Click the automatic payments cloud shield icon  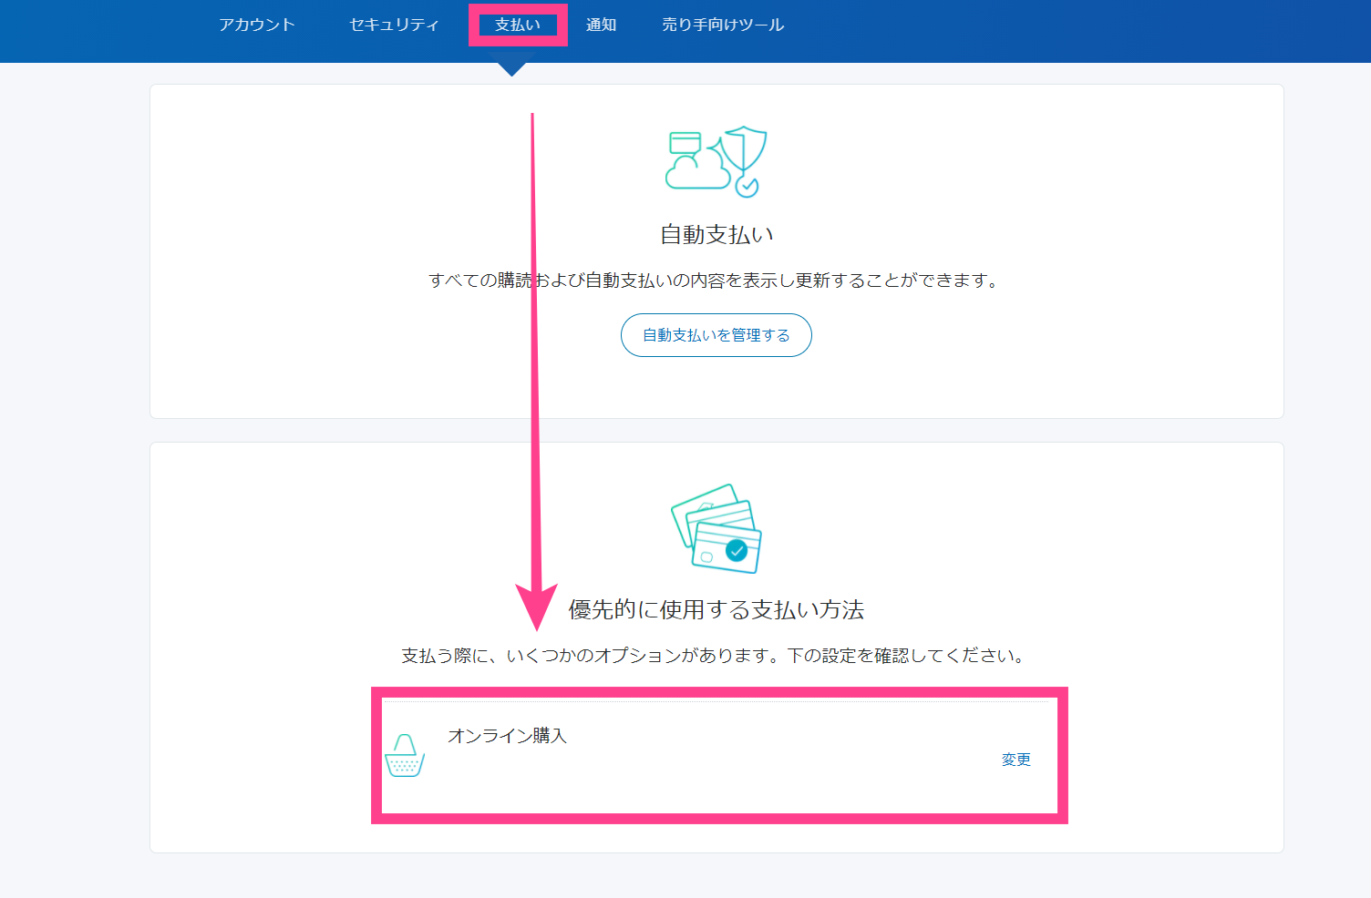pos(716,161)
